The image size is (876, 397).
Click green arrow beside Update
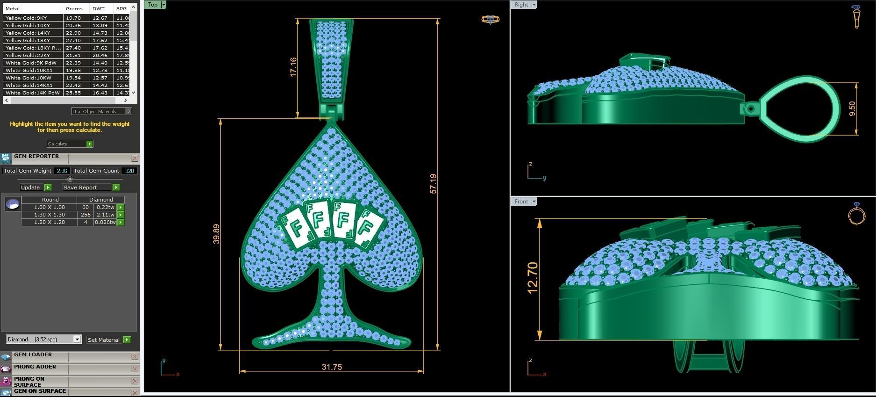tap(48, 187)
